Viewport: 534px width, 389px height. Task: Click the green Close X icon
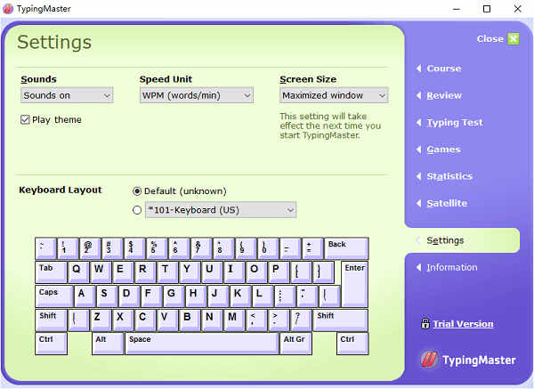(513, 39)
